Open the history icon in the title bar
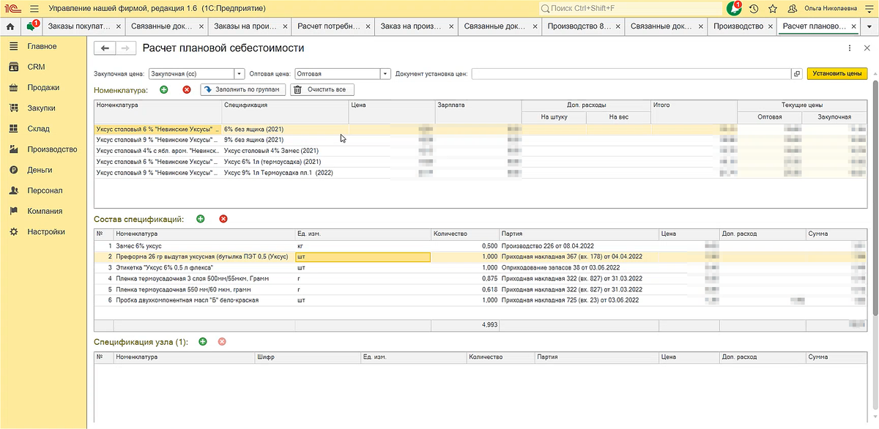879x429 pixels. click(x=754, y=8)
